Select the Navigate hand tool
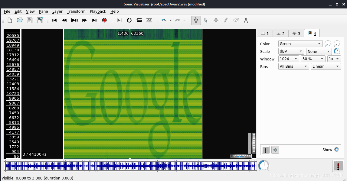The width and height of the screenshot is (347, 181). pos(196,20)
